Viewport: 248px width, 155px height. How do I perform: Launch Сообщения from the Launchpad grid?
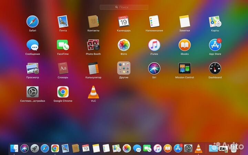33,45
